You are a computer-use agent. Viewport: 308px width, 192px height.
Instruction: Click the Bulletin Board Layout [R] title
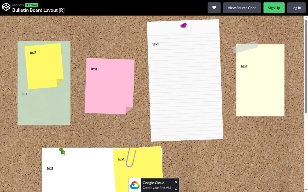[x=38, y=10]
